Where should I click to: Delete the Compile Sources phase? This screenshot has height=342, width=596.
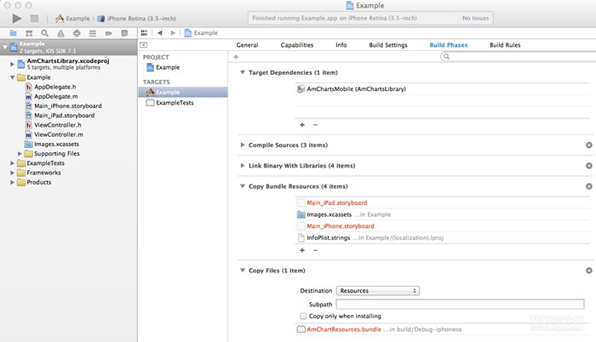click(589, 145)
